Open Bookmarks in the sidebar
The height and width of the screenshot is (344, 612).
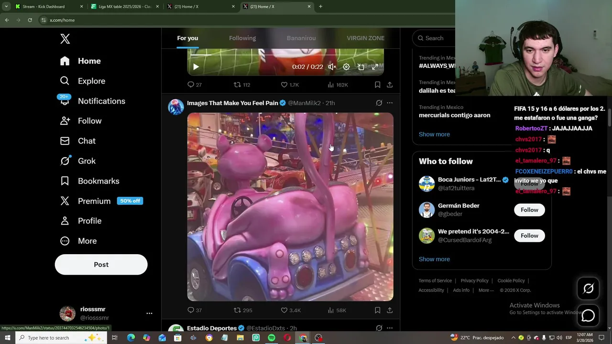(90, 181)
